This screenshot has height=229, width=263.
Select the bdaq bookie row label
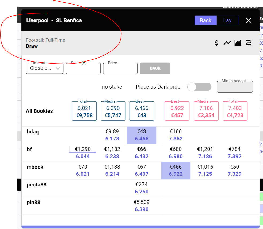click(33, 132)
